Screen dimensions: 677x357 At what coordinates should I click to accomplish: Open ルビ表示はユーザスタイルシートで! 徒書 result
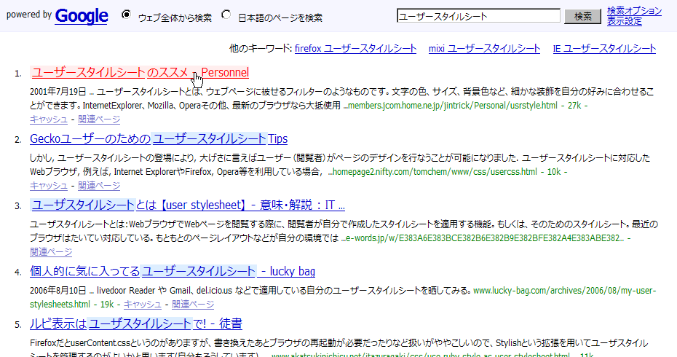(136, 323)
